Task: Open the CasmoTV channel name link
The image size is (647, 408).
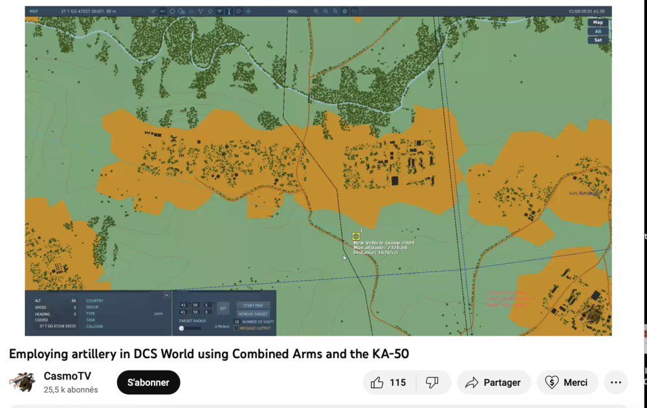Action: coord(67,376)
